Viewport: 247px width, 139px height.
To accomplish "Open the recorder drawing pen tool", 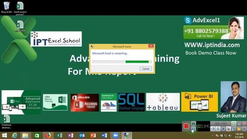I will click(233, 129).
